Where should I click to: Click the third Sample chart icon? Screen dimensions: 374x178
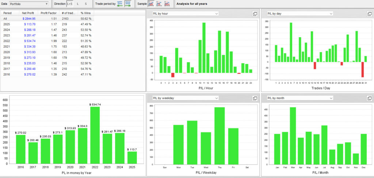[167, 4]
